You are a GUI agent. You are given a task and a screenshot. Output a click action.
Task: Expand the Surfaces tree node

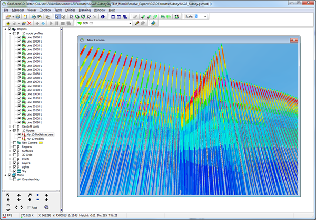[x=11, y=151]
